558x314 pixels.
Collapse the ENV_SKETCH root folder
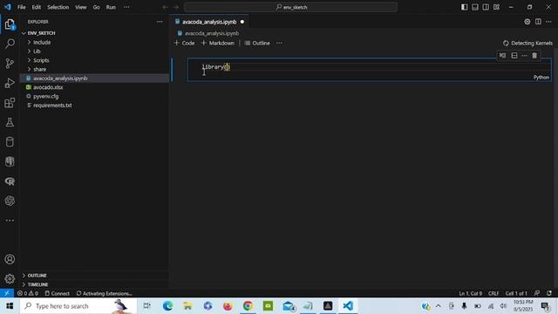[41, 33]
